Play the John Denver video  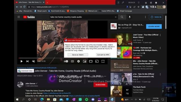[21, 61]
